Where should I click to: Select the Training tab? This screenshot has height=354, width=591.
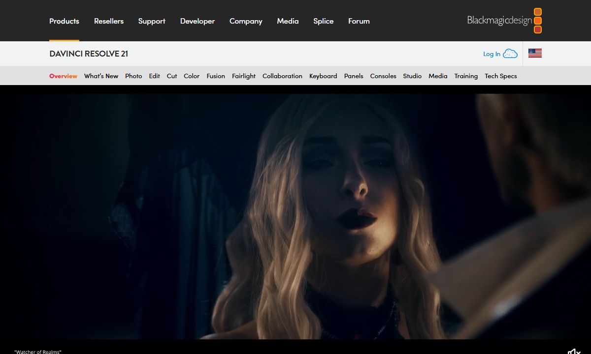click(x=466, y=76)
